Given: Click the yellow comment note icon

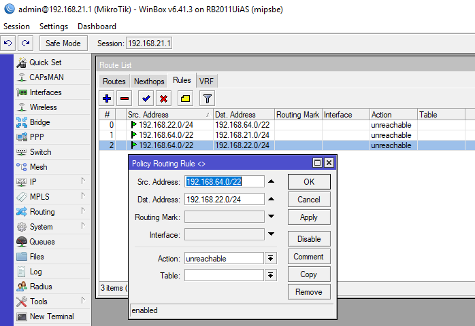Looking at the screenshot, I should (x=185, y=98).
